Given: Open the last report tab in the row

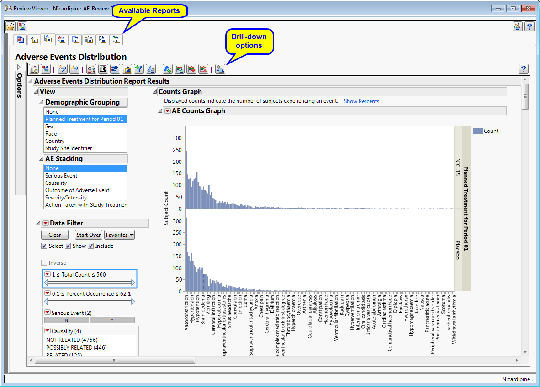Looking at the screenshot, I should click(x=116, y=40).
